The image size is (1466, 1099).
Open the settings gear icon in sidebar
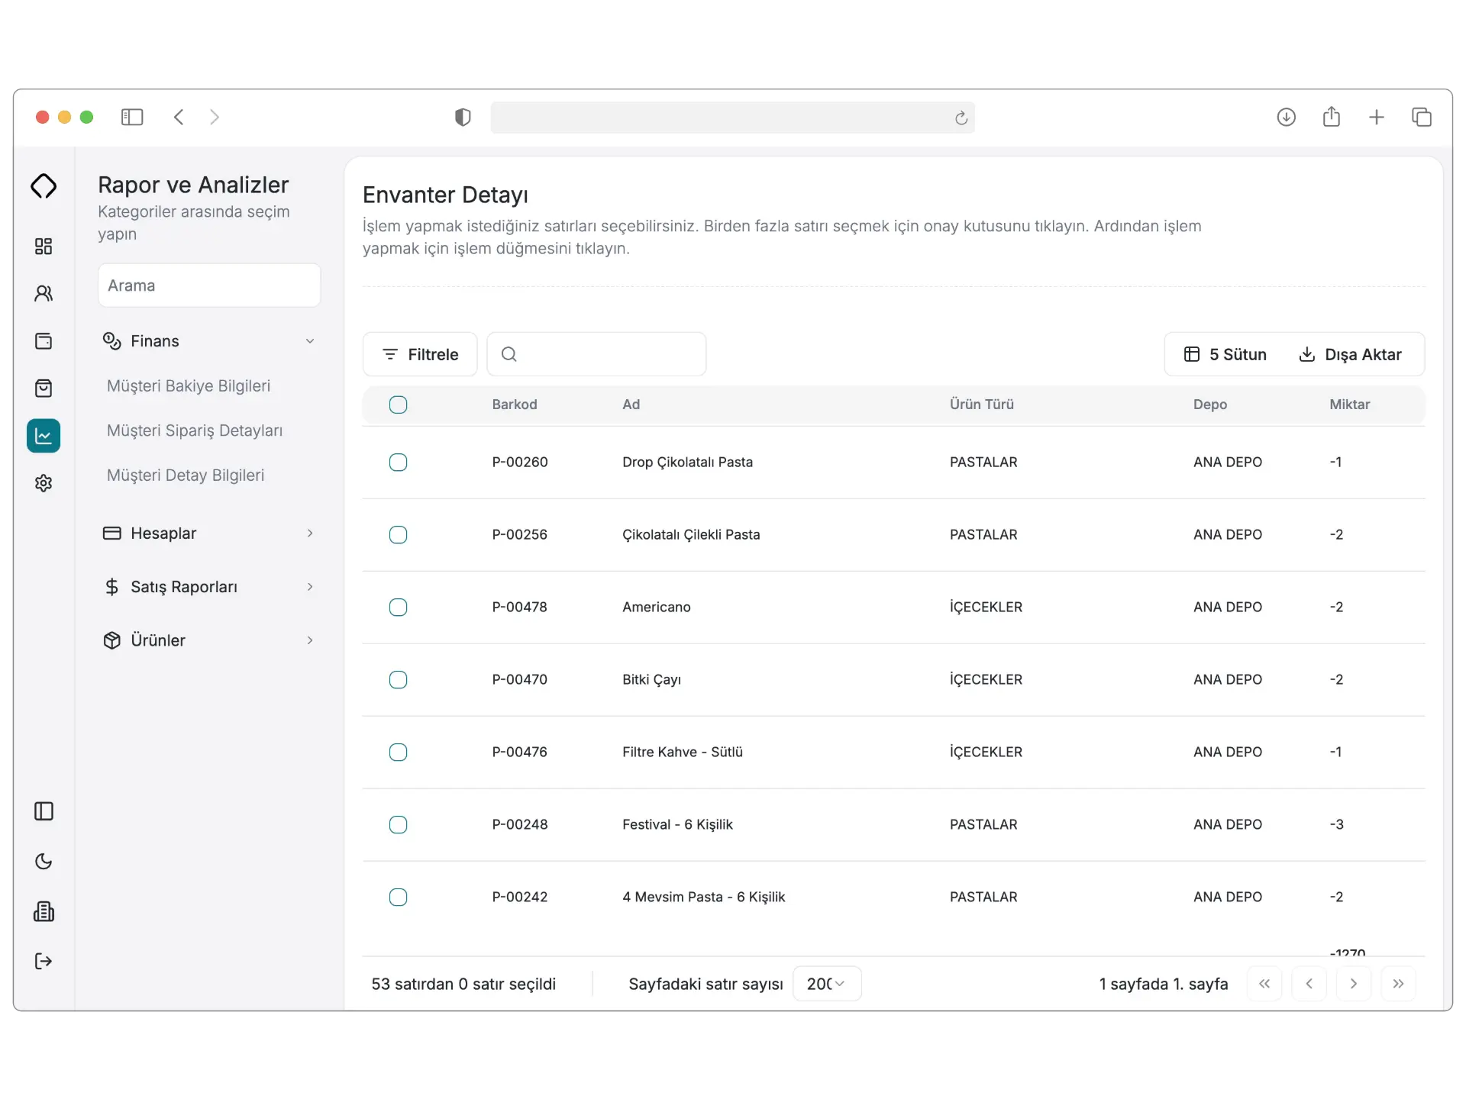coord(44,483)
